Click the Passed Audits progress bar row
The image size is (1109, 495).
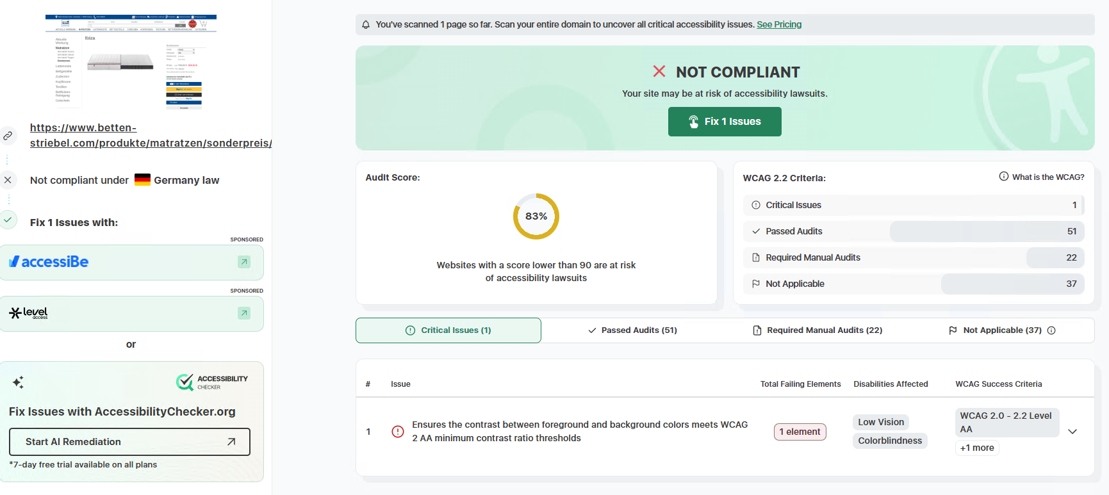(914, 231)
